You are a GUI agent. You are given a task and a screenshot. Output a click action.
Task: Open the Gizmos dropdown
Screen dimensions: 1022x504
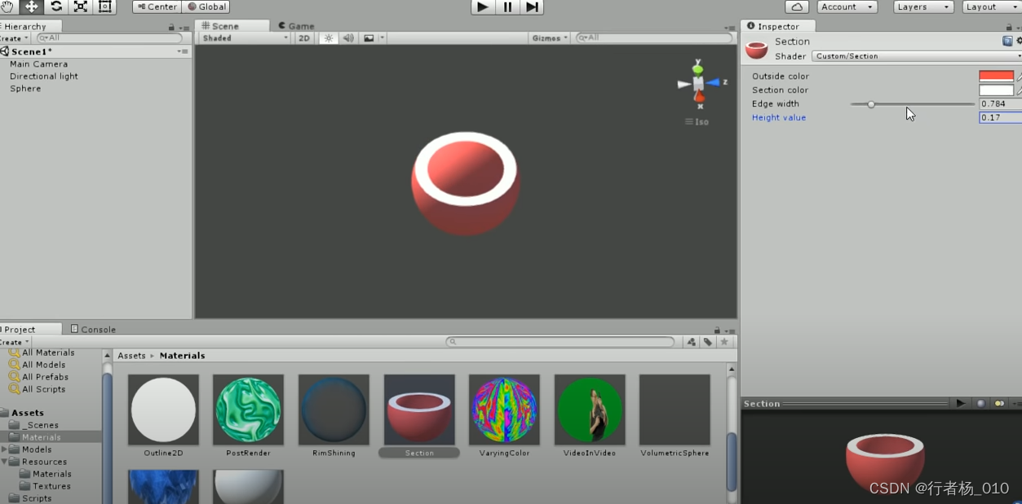pyautogui.click(x=549, y=38)
